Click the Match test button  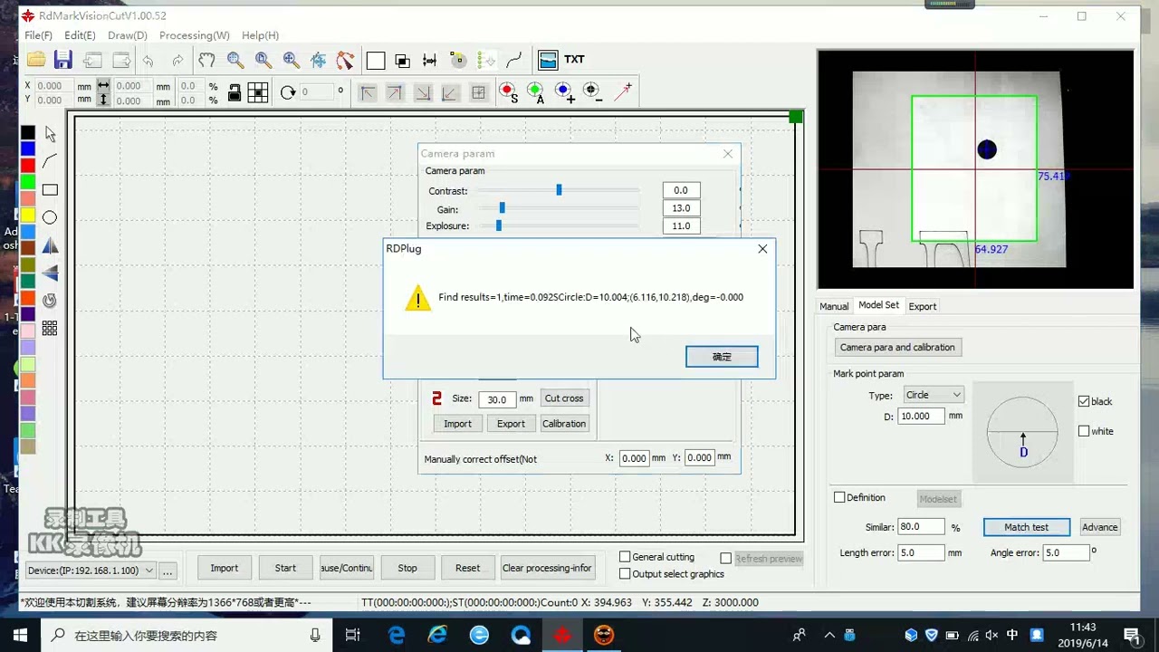[x=1027, y=527]
